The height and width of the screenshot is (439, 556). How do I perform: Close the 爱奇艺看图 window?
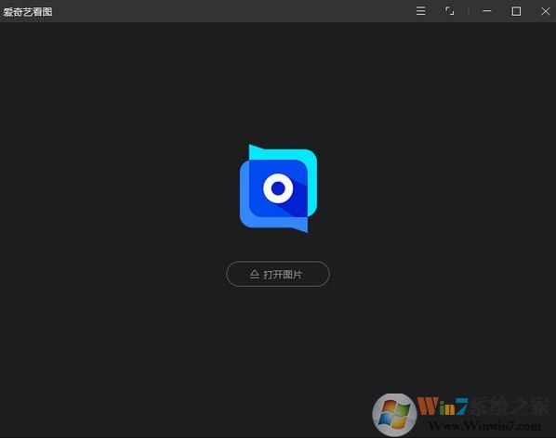(546, 11)
